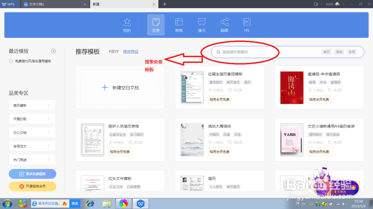Click the taskbar 搜索 button
The image size is (373, 209).
click(75, 203)
